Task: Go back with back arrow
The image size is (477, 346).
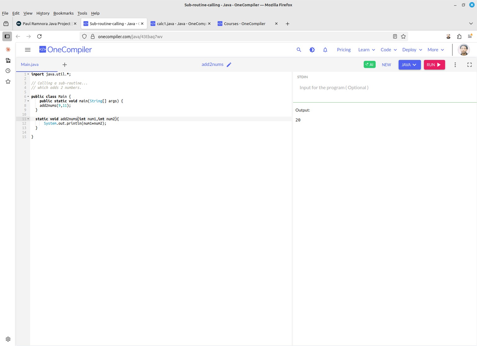Action: click(18, 36)
